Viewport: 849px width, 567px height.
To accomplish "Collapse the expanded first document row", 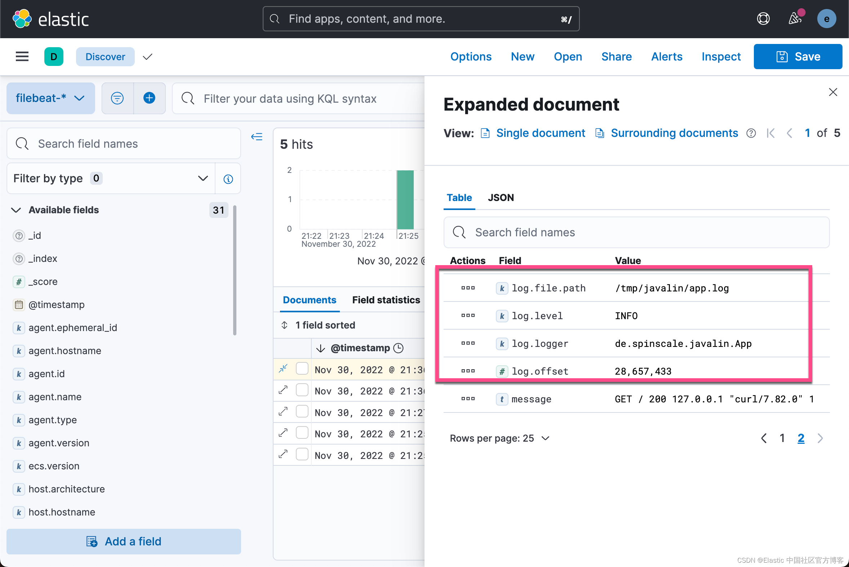I will (x=283, y=369).
